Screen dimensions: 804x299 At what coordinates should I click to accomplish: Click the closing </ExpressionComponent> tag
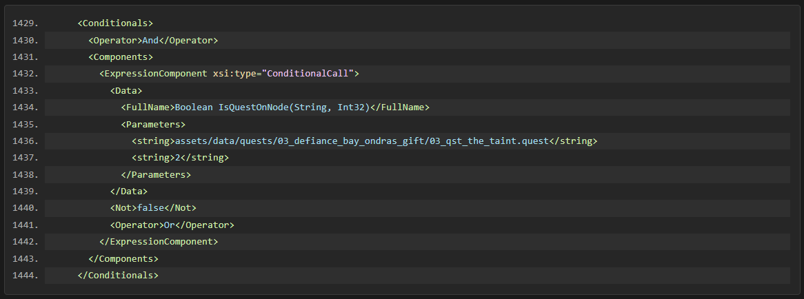159,242
